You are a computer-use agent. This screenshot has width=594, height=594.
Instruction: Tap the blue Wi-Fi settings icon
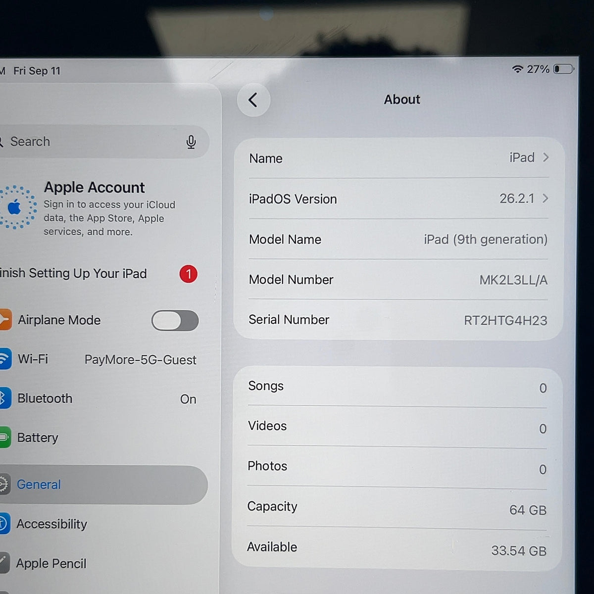pyautogui.click(x=4, y=359)
